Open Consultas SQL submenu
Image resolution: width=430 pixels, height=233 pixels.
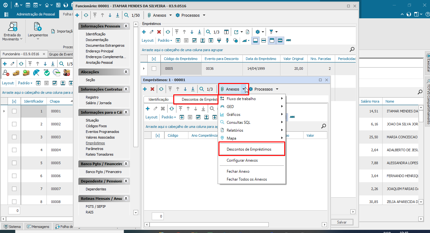coord(252,122)
